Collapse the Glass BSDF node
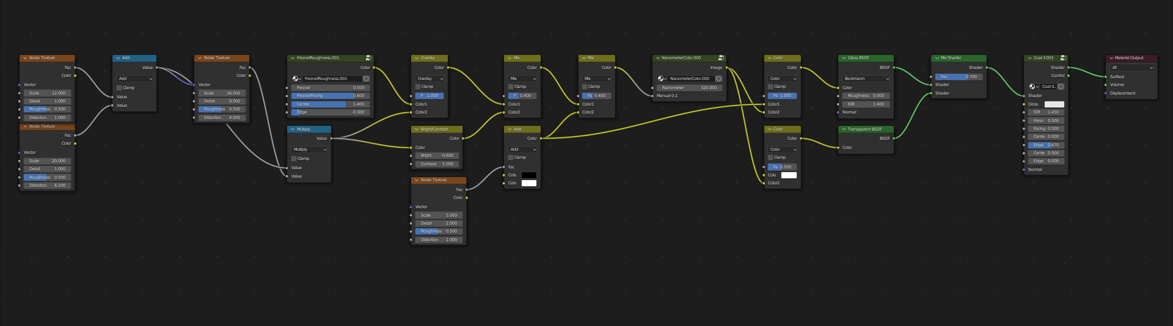 click(x=843, y=58)
